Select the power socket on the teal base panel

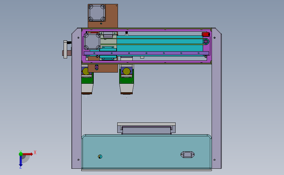[x=187, y=155]
